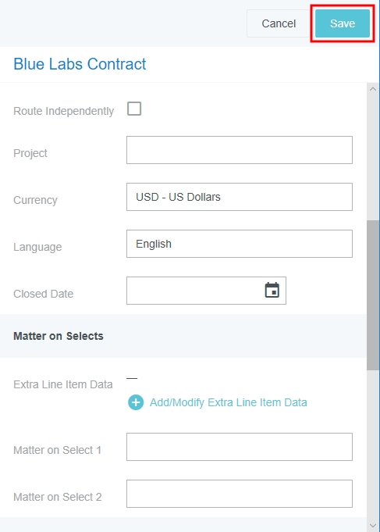
Task: Click the Cancel button
Action: pyautogui.click(x=279, y=23)
